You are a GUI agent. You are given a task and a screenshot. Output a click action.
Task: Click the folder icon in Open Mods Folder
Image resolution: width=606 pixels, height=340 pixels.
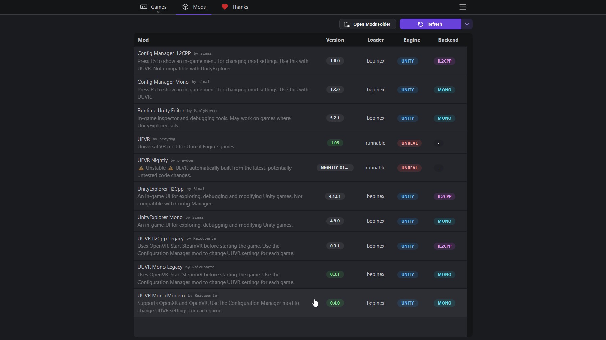coord(347,24)
